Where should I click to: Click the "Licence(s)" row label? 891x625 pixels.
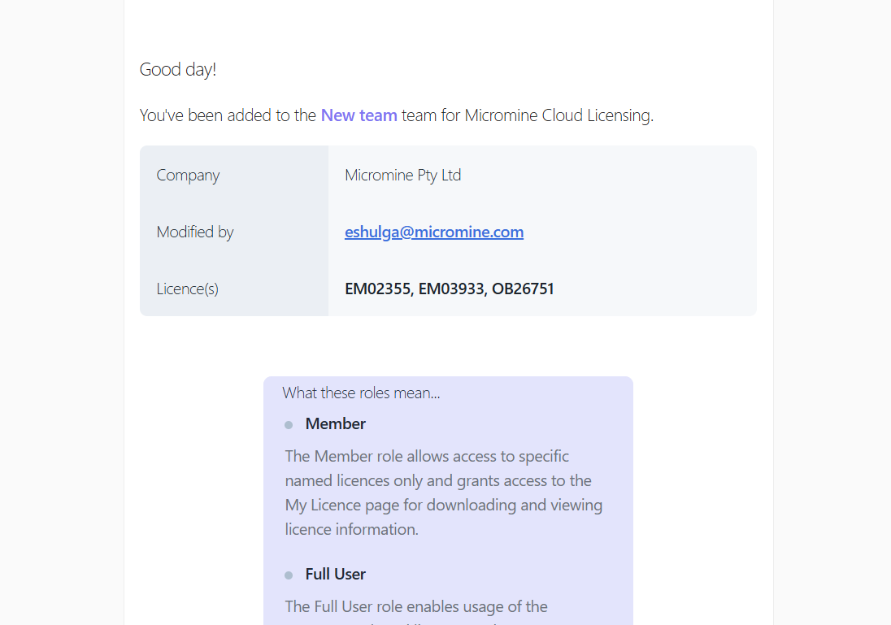(187, 289)
